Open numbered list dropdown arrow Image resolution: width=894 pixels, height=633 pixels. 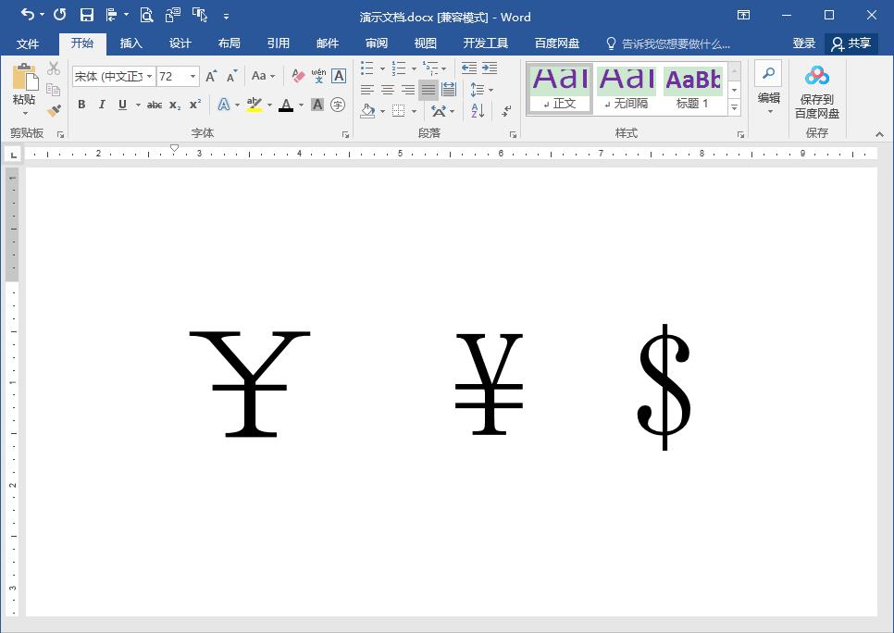point(414,69)
